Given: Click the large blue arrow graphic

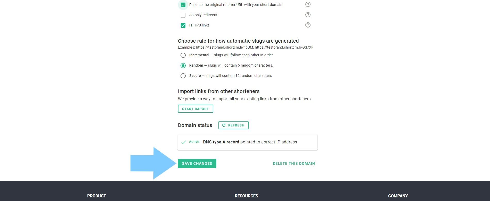Looking at the screenshot, I should click(x=153, y=163).
